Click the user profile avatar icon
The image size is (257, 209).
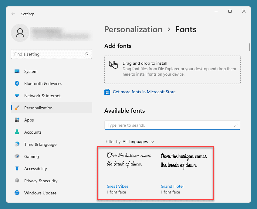pyautogui.click(x=20, y=33)
